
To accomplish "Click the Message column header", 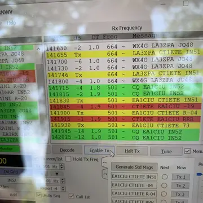I will (145, 36).
